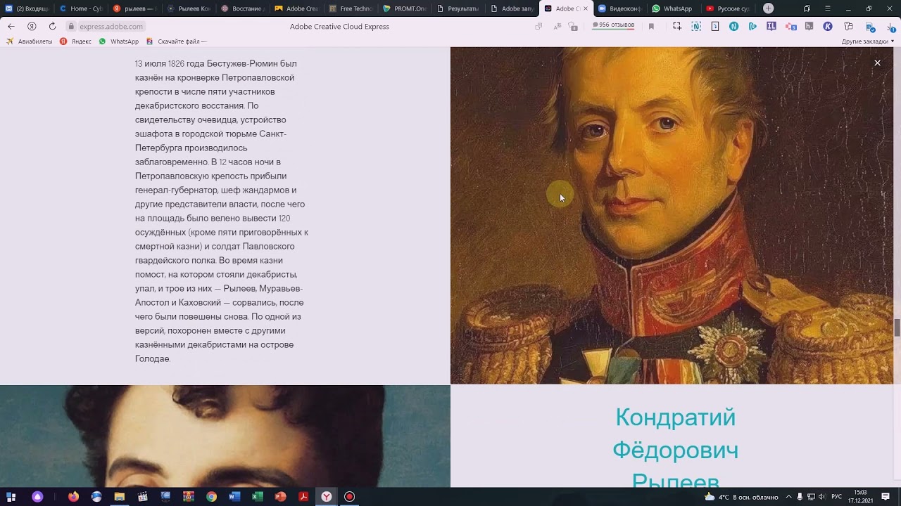Switch to the Видеоконф tab
The width and height of the screenshot is (901, 506).
pyautogui.click(x=620, y=8)
